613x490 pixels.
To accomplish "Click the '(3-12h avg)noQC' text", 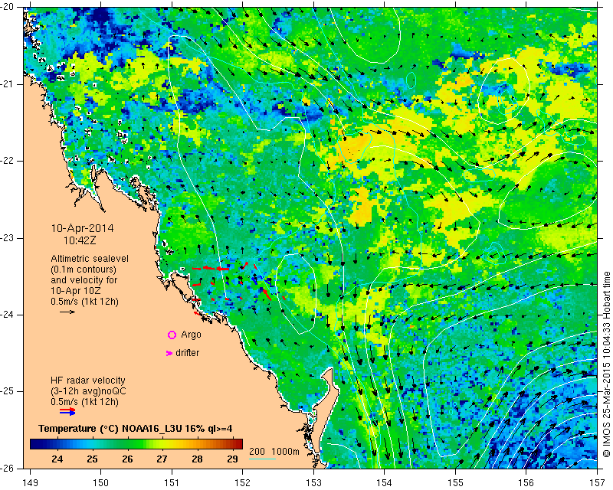I will 88,391.
